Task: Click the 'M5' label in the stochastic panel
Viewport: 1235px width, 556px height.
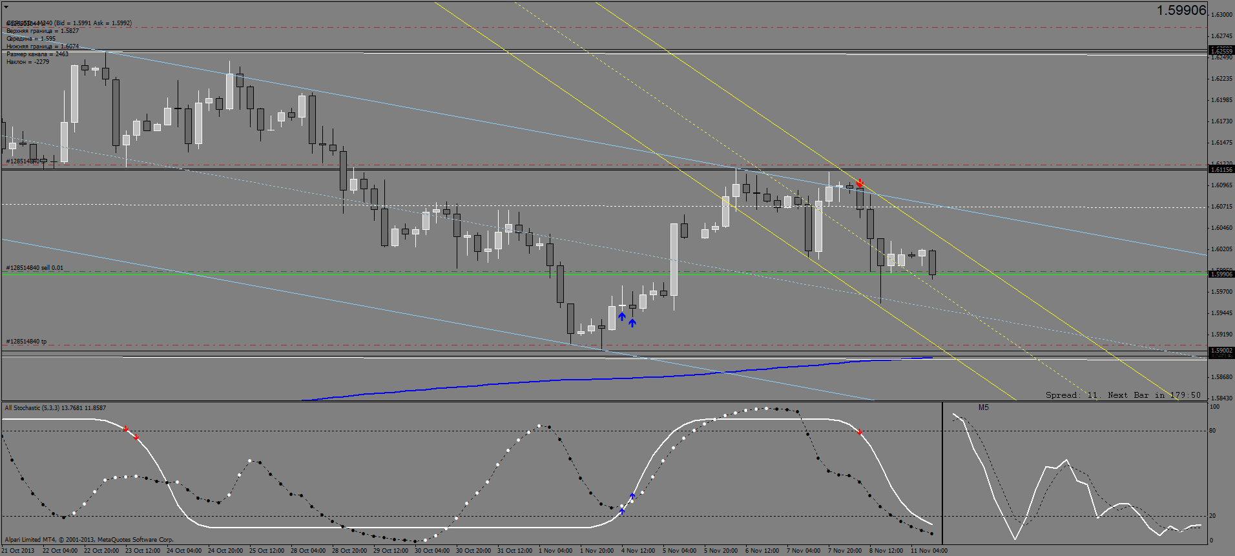Action: [x=983, y=407]
